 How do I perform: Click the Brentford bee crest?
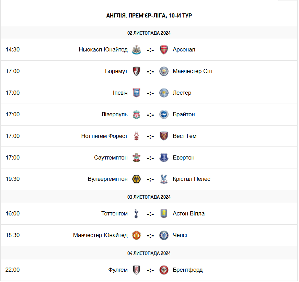click(x=164, y=270)
